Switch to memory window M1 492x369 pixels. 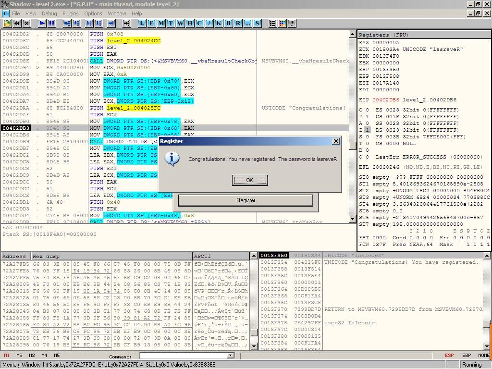[7, 355]
